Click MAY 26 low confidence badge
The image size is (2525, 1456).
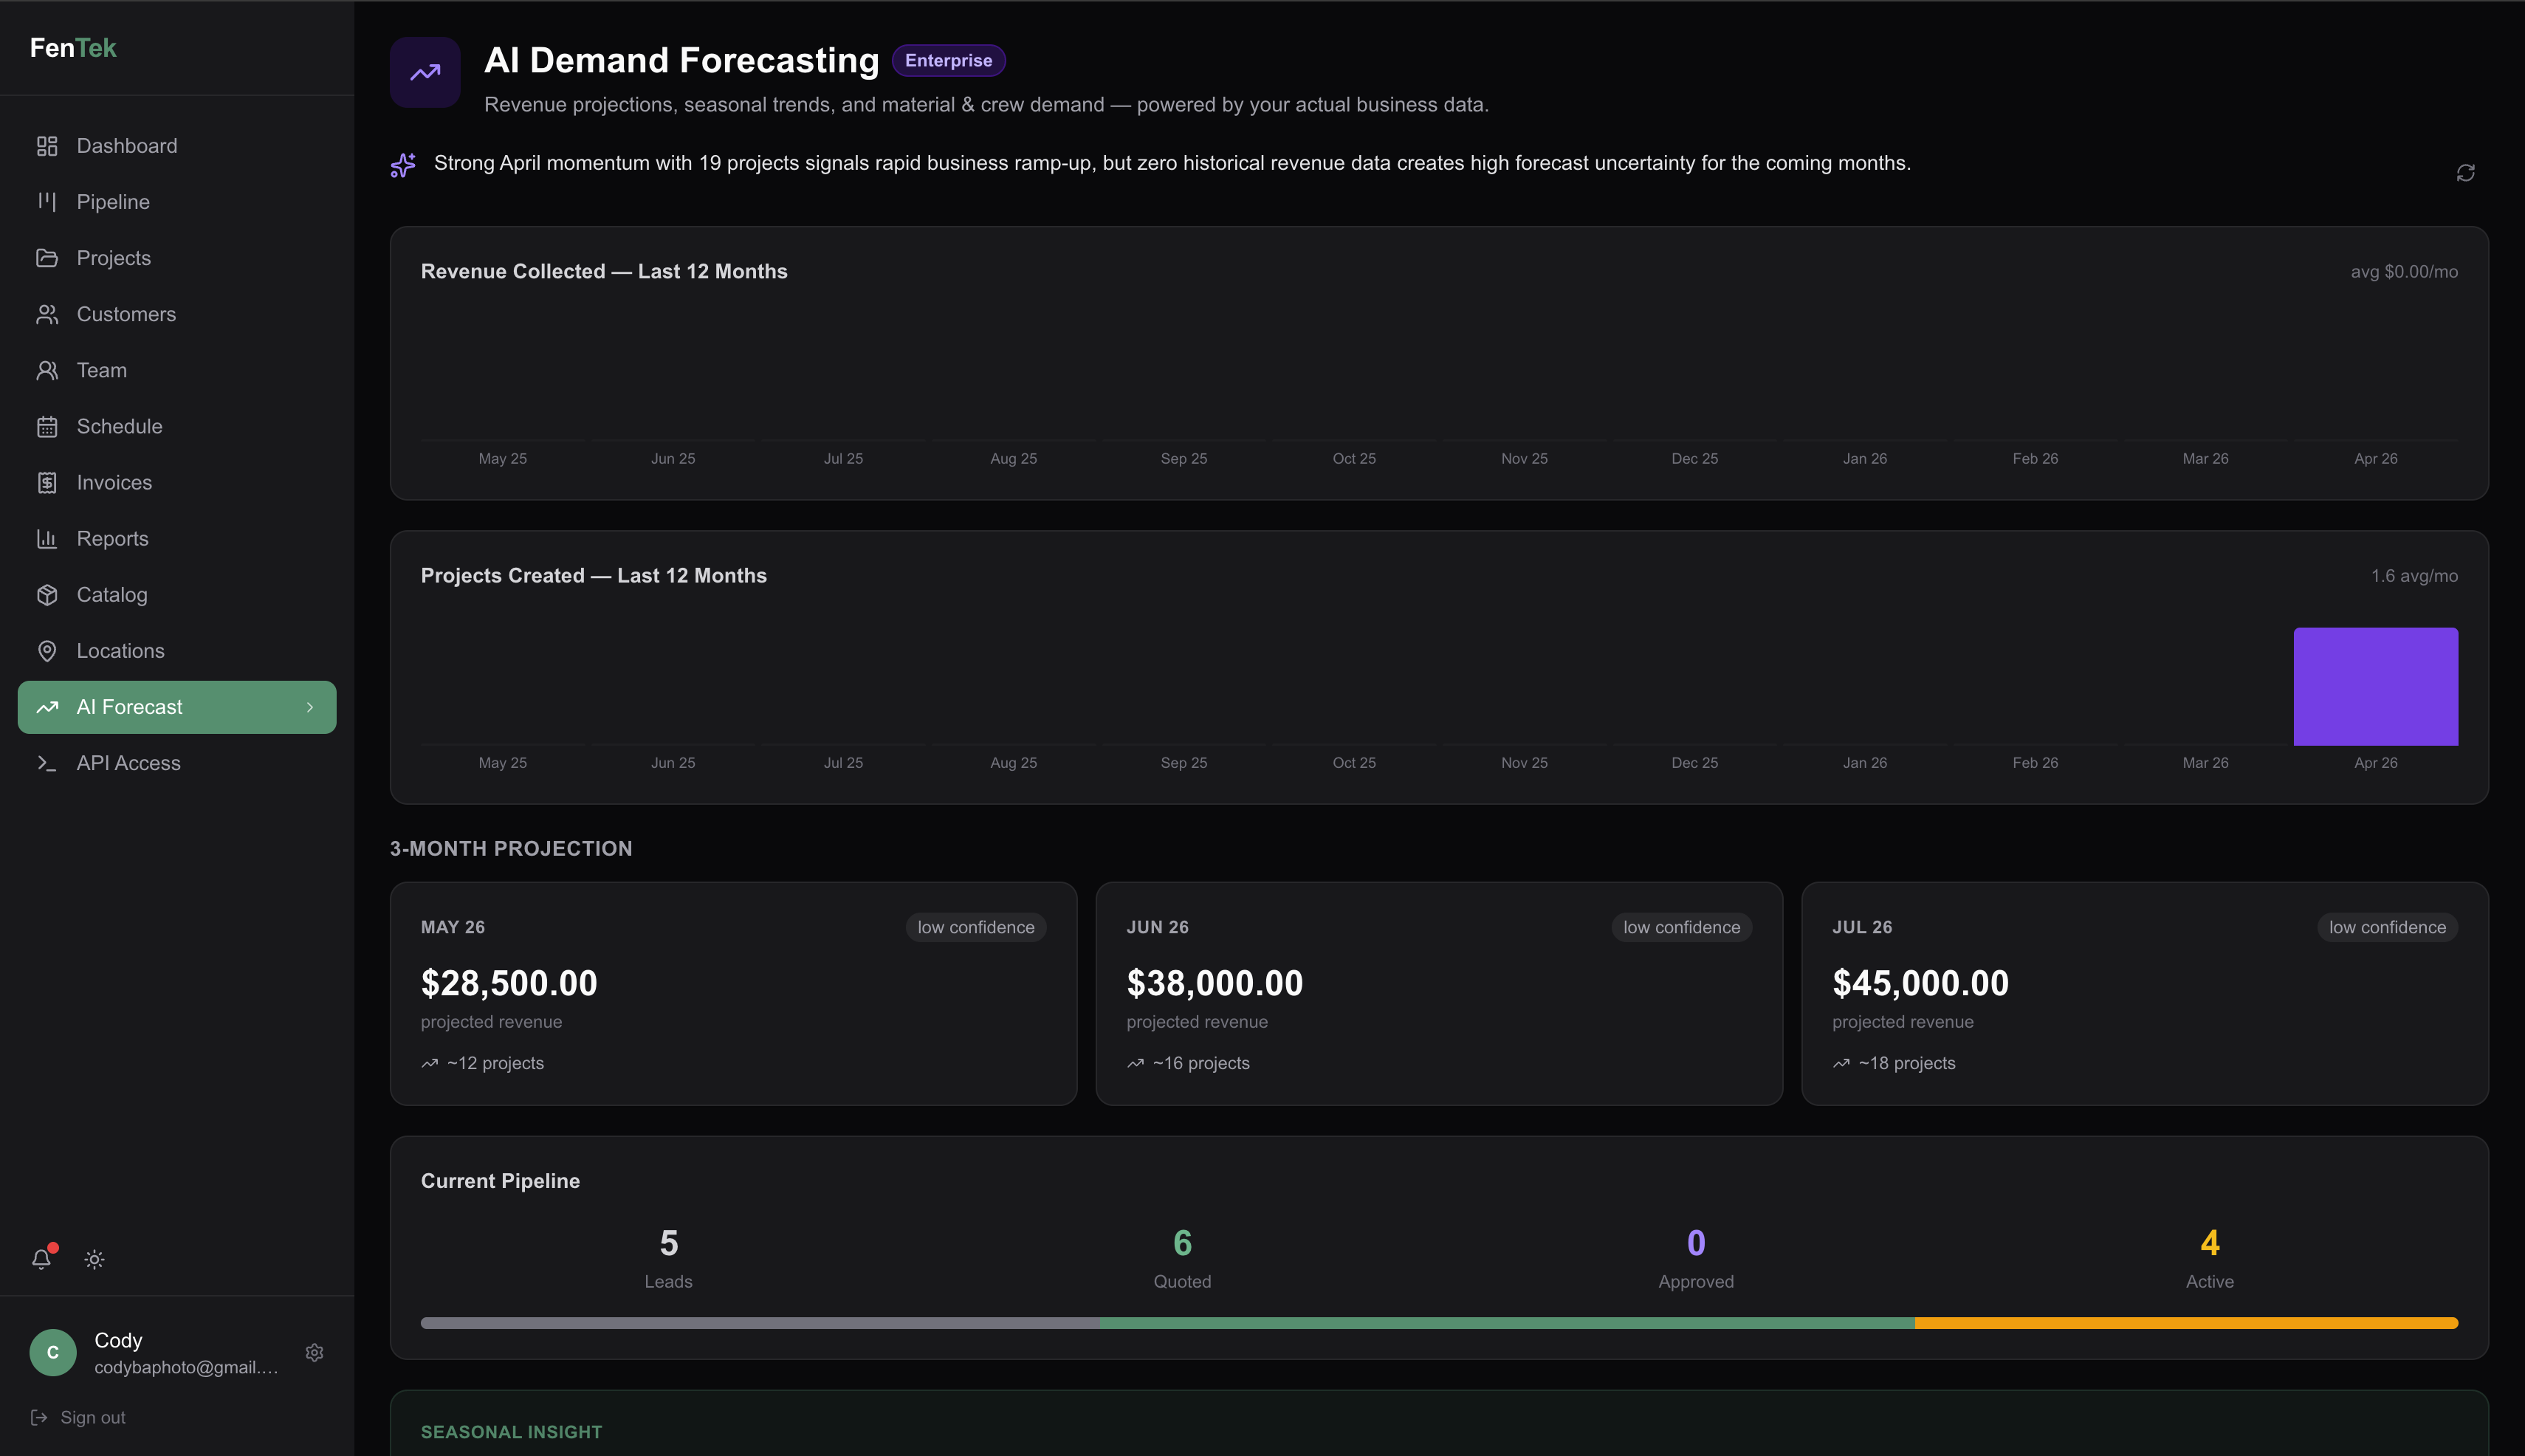(x=975, y=927)
